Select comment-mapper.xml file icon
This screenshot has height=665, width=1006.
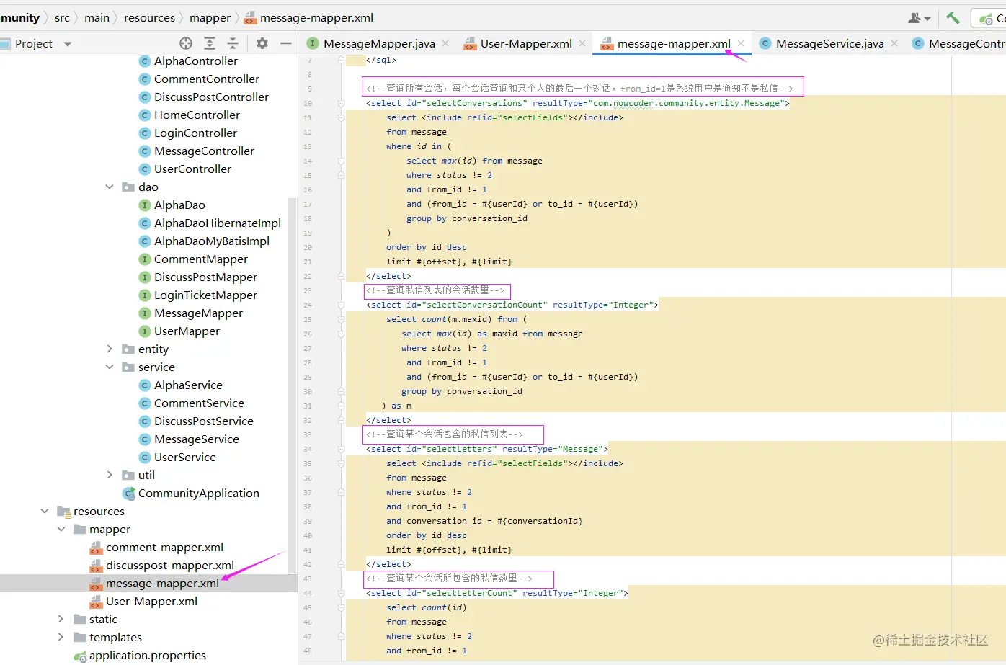point(96,548)
